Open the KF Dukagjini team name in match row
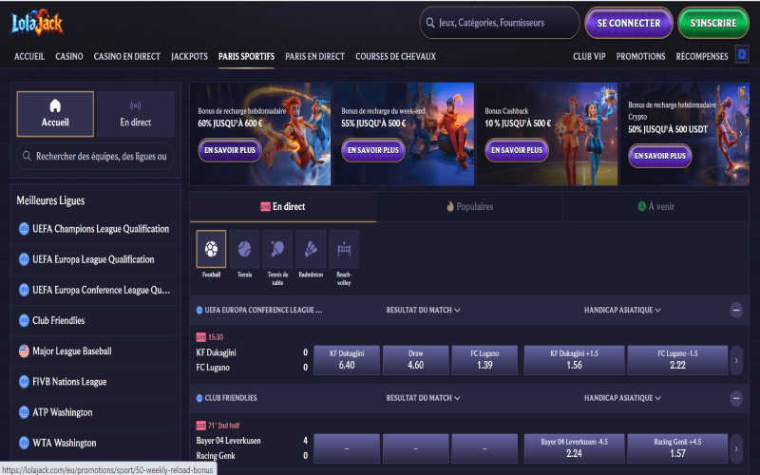Screen dimensions: 760x475 (x=217, y=352)
